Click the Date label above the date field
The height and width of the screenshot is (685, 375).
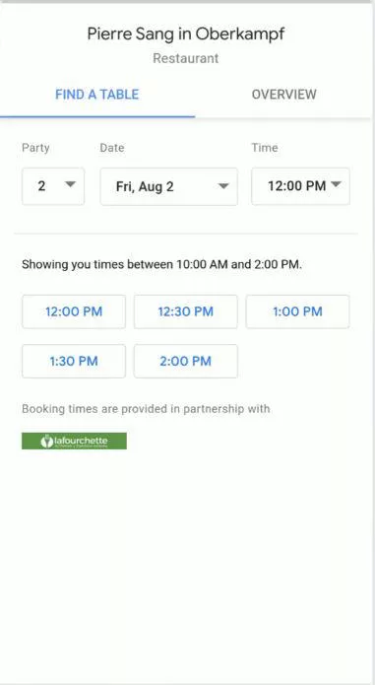click(112, 148)
